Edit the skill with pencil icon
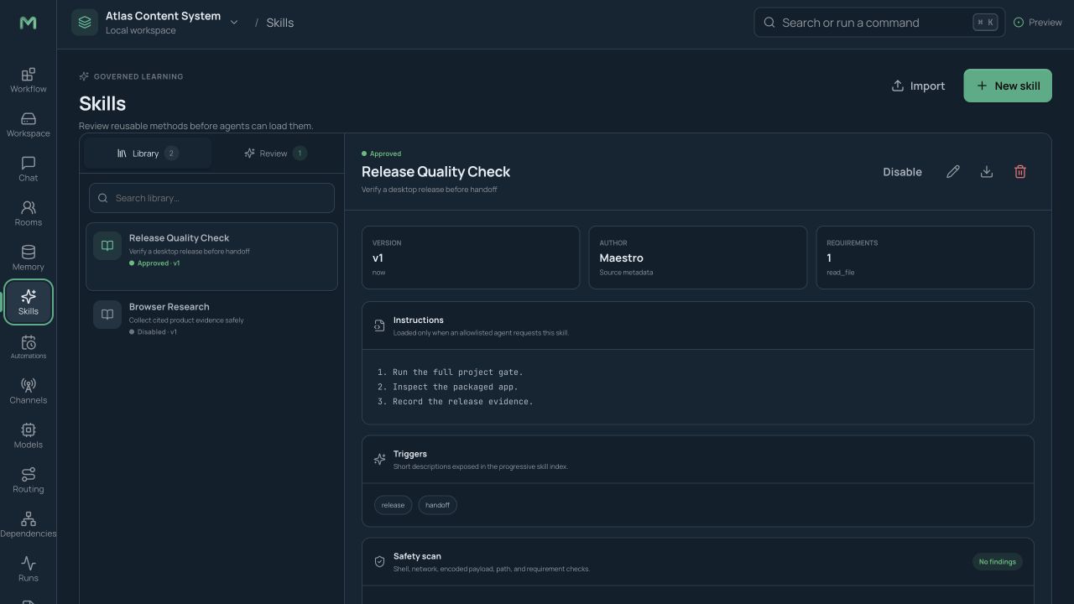 (953, 172)
